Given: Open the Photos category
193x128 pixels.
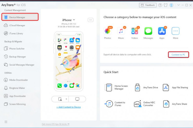Looking at the screenshot, I should coord(107,31).
